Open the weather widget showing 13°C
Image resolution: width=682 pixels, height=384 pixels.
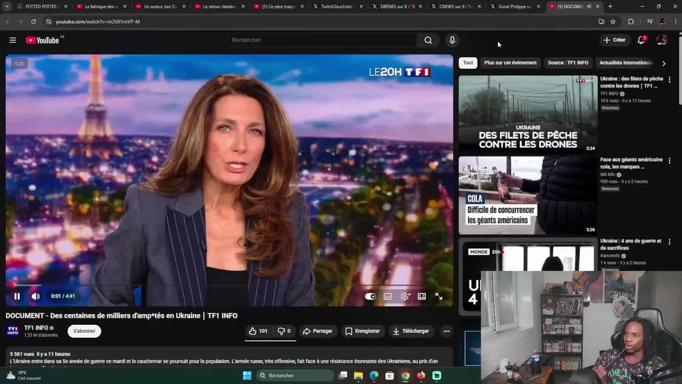point(23,375)
